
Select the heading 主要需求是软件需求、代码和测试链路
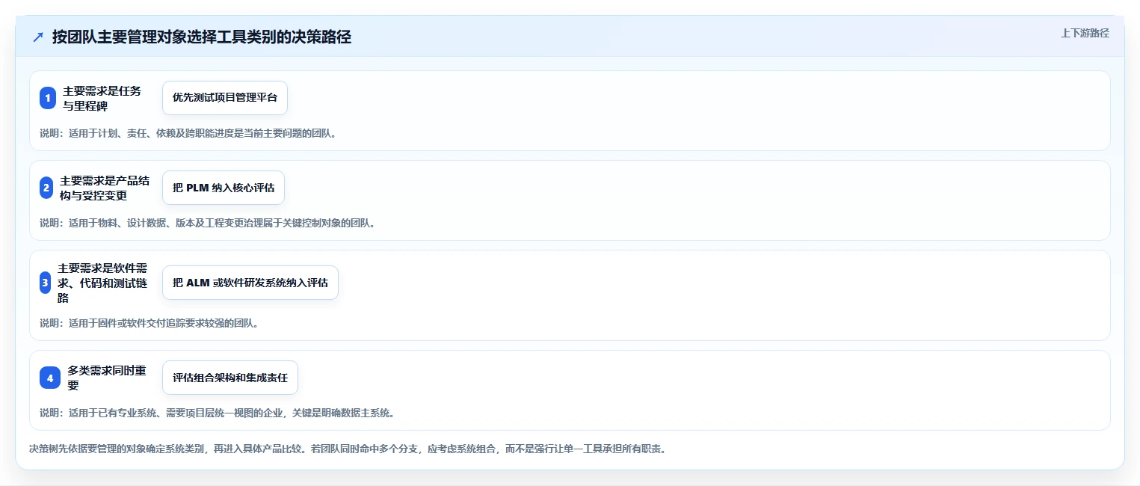coord(102,283)
